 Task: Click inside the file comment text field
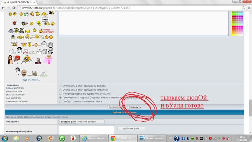click(87, 130)
